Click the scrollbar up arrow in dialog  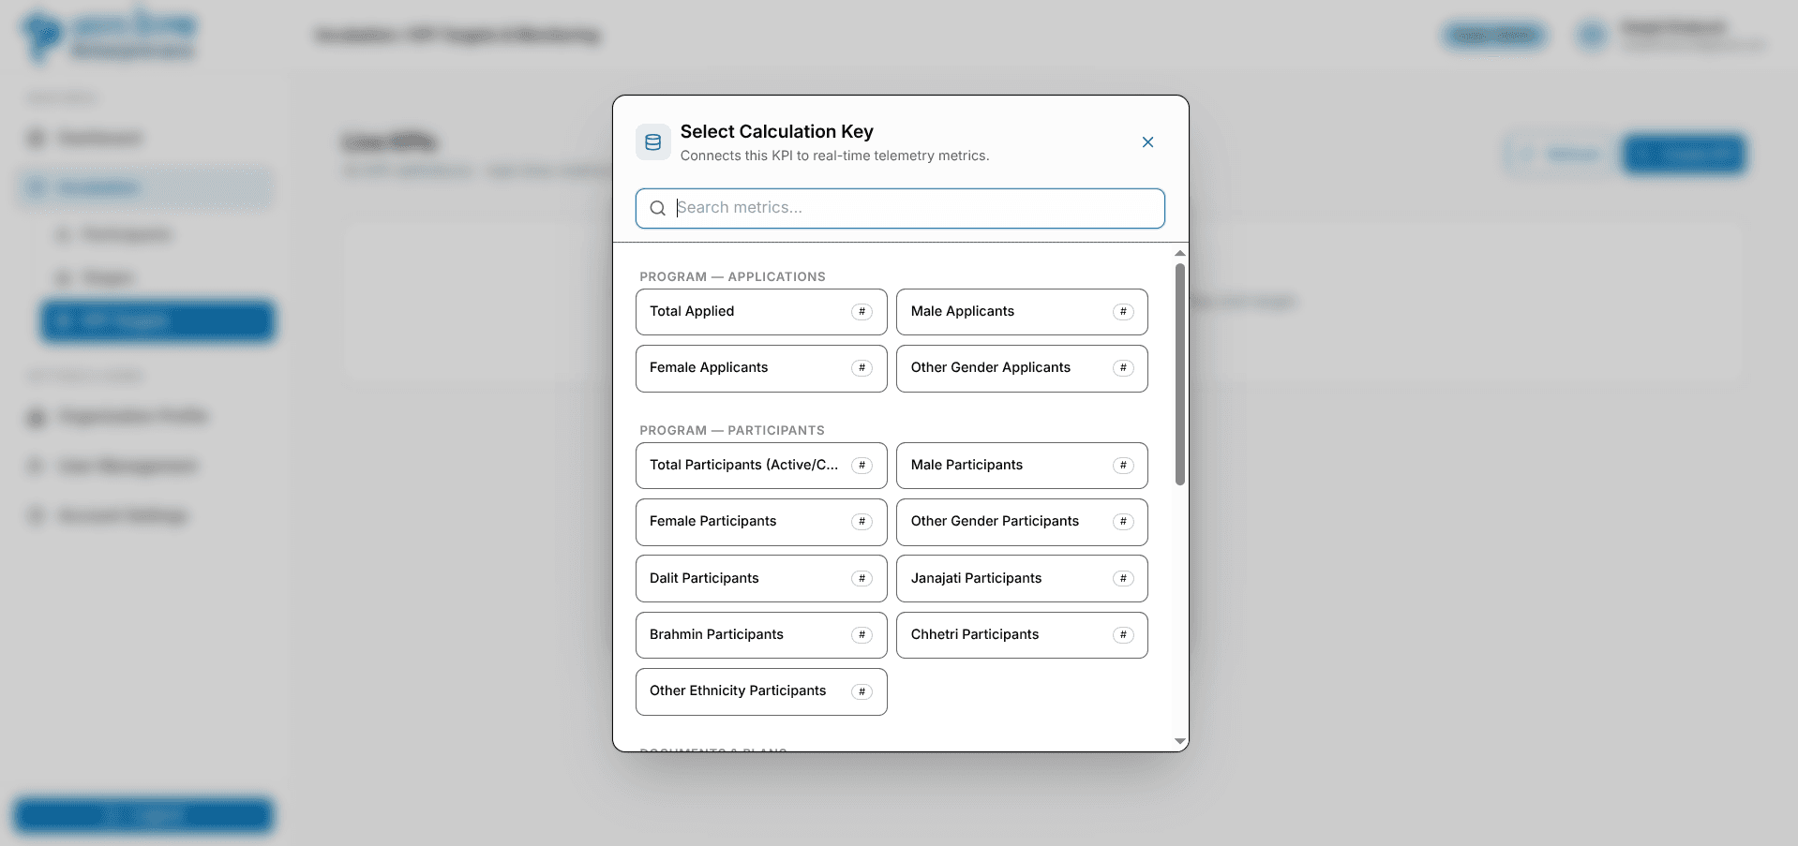click(1180, 253)
